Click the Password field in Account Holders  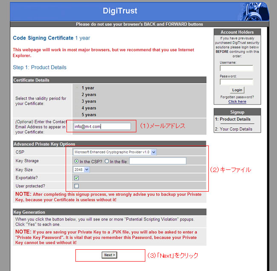[x=237, y=82]
